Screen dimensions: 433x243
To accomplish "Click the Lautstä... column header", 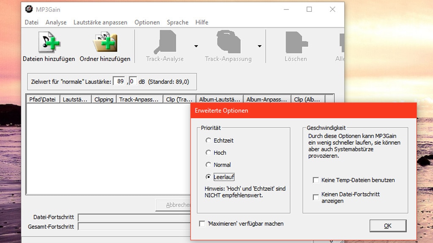I will click(75, 100).
